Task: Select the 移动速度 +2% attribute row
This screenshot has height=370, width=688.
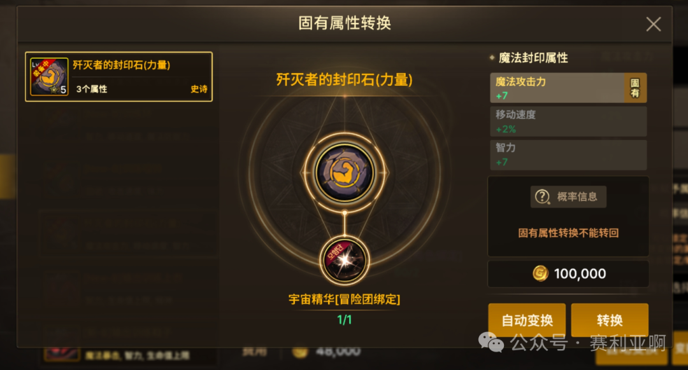Action: pyautogui.click(x=568, y=121)
